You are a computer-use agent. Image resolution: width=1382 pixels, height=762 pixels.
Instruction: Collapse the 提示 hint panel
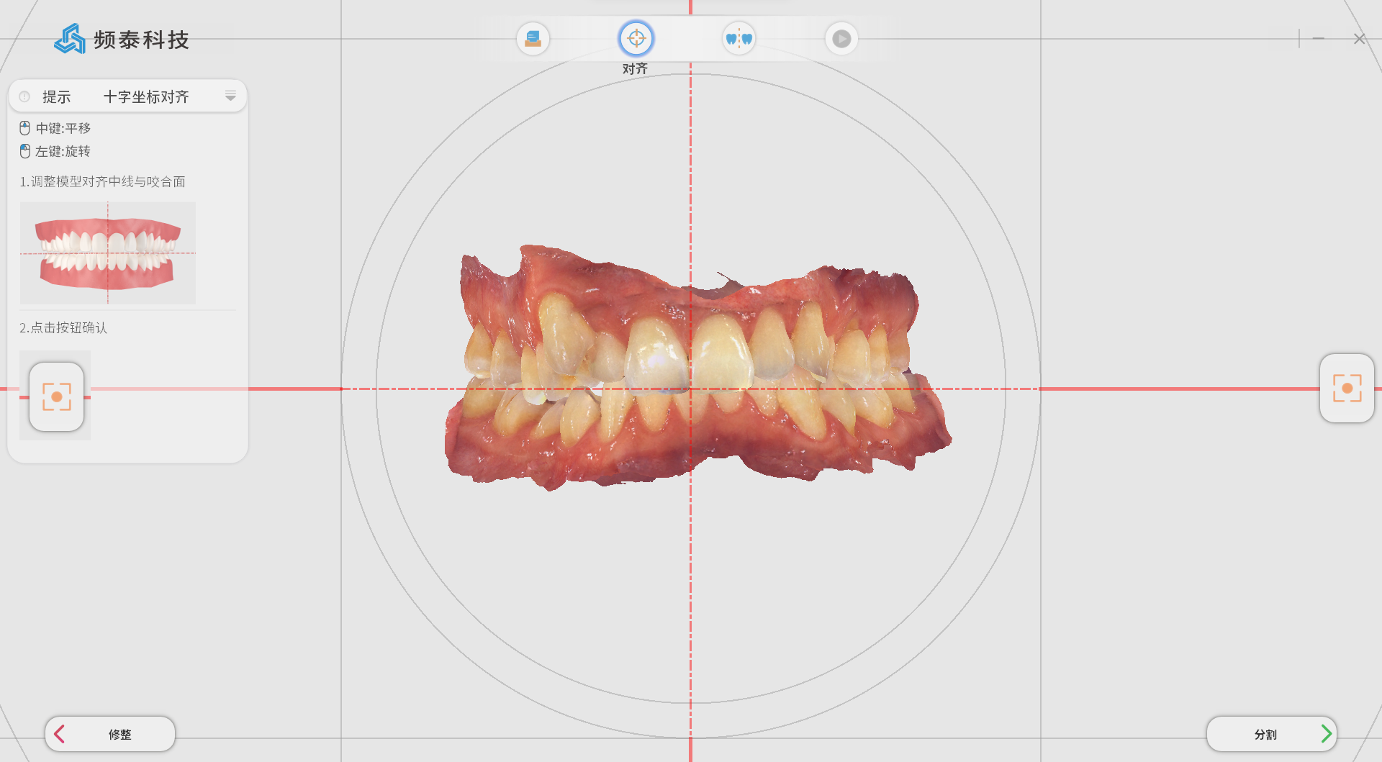(230, 96)
